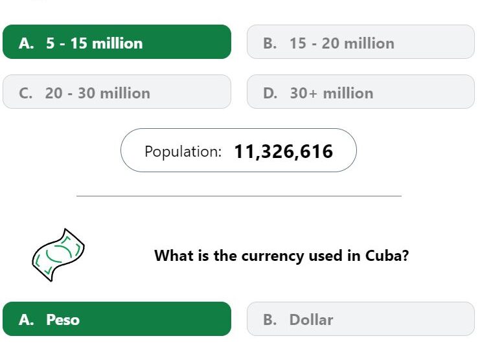480x347 pixels.
Task: Click the letter "A." beside Peso
Action: point(27,320)
